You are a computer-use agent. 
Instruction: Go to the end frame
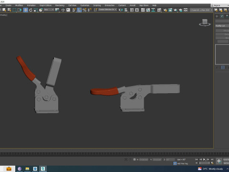point(212,159)
